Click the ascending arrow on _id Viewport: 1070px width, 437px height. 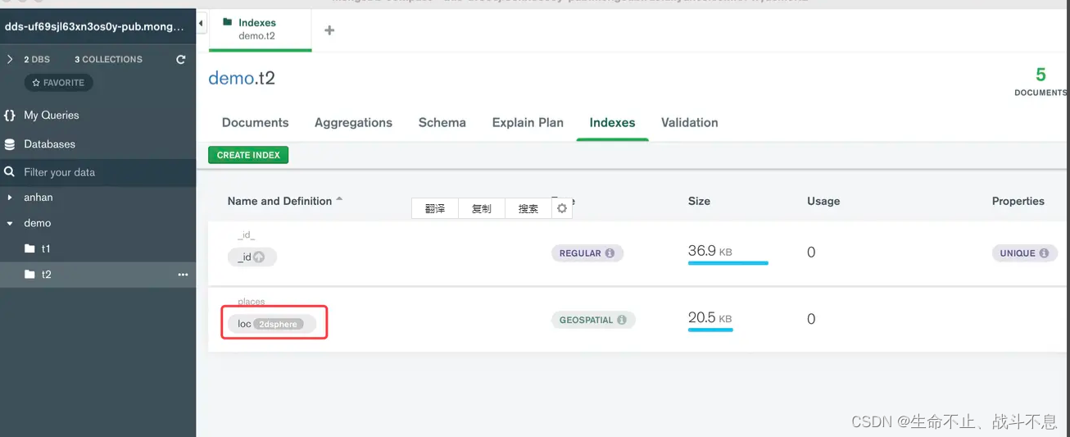coord(259,257)
